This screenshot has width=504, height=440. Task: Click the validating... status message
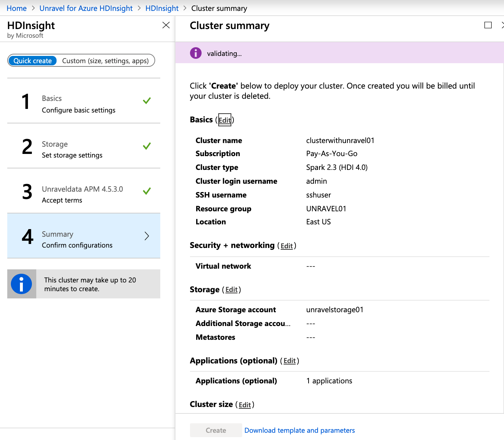click(x=224, y=53)
